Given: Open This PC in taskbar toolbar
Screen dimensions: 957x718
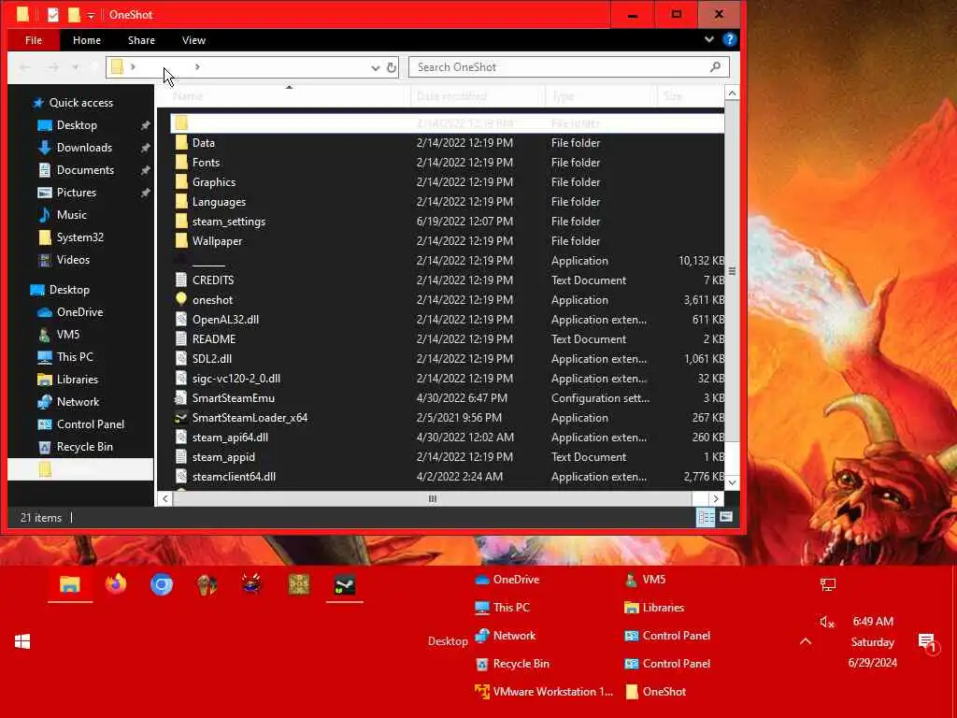Looking at the screenshot, I should coord(503,608).
